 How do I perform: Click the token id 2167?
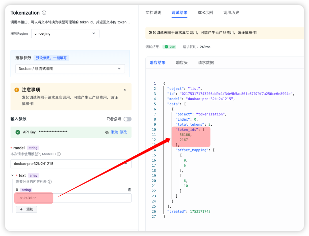tap(184, 140)
